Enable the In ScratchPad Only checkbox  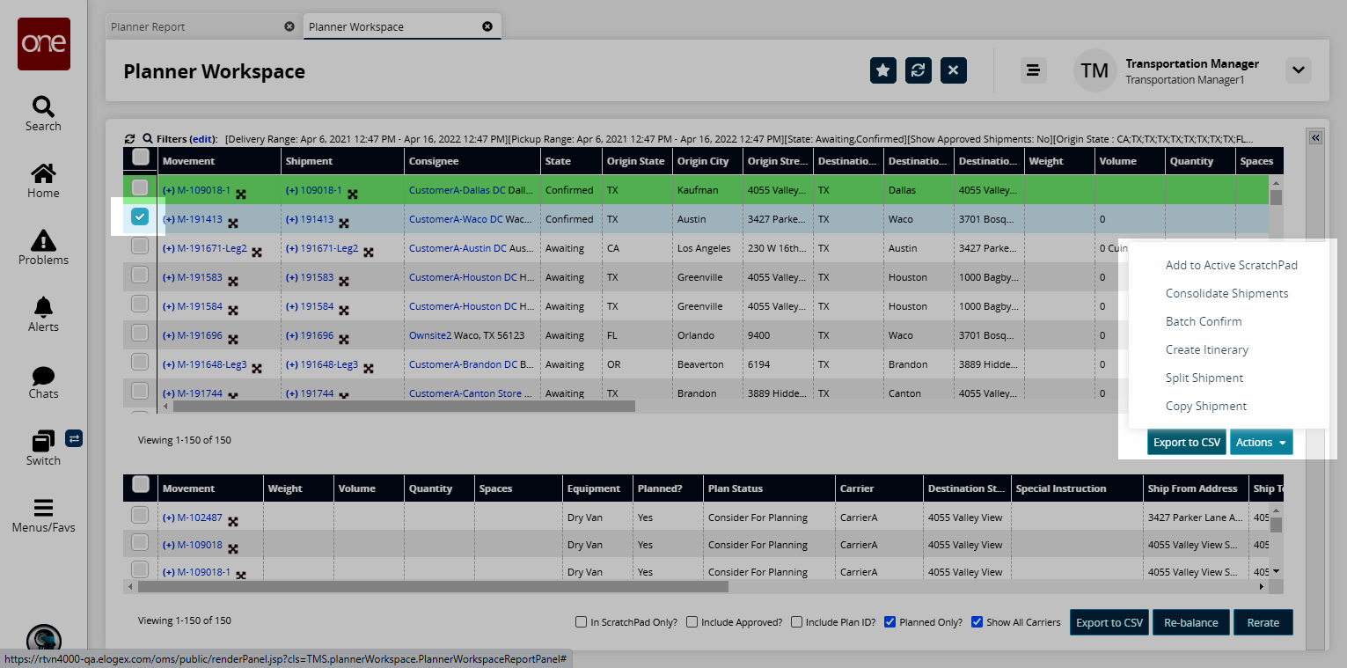click(581, 622)
